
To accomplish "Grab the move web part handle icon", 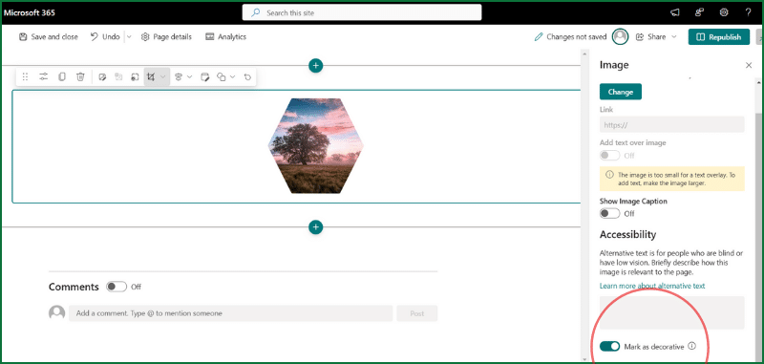I will (26, 76).
